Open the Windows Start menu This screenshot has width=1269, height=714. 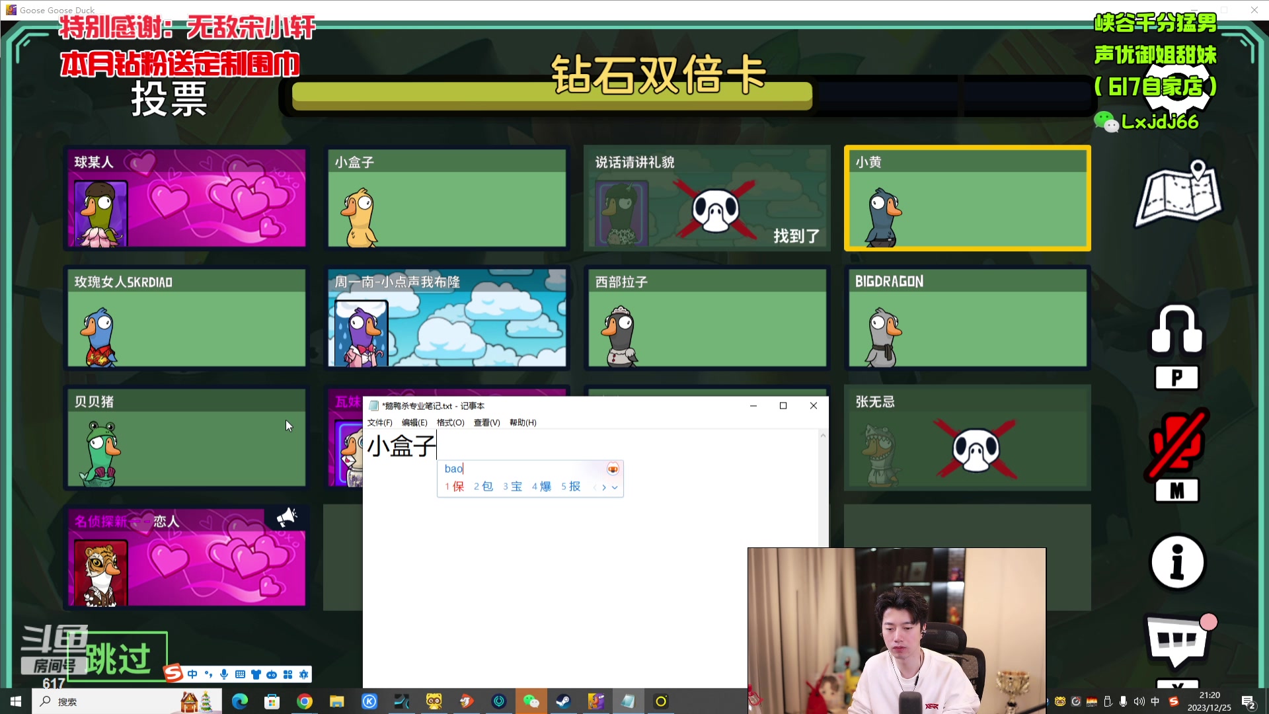tap(16, 701)
